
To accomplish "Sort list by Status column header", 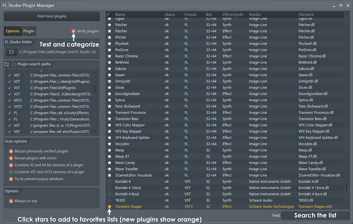I will pyautogui.click(x=170, y=14).
